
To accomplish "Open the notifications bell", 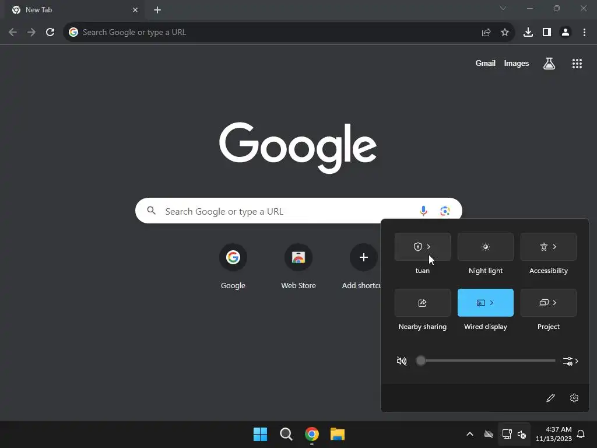I will pos(581,434).
